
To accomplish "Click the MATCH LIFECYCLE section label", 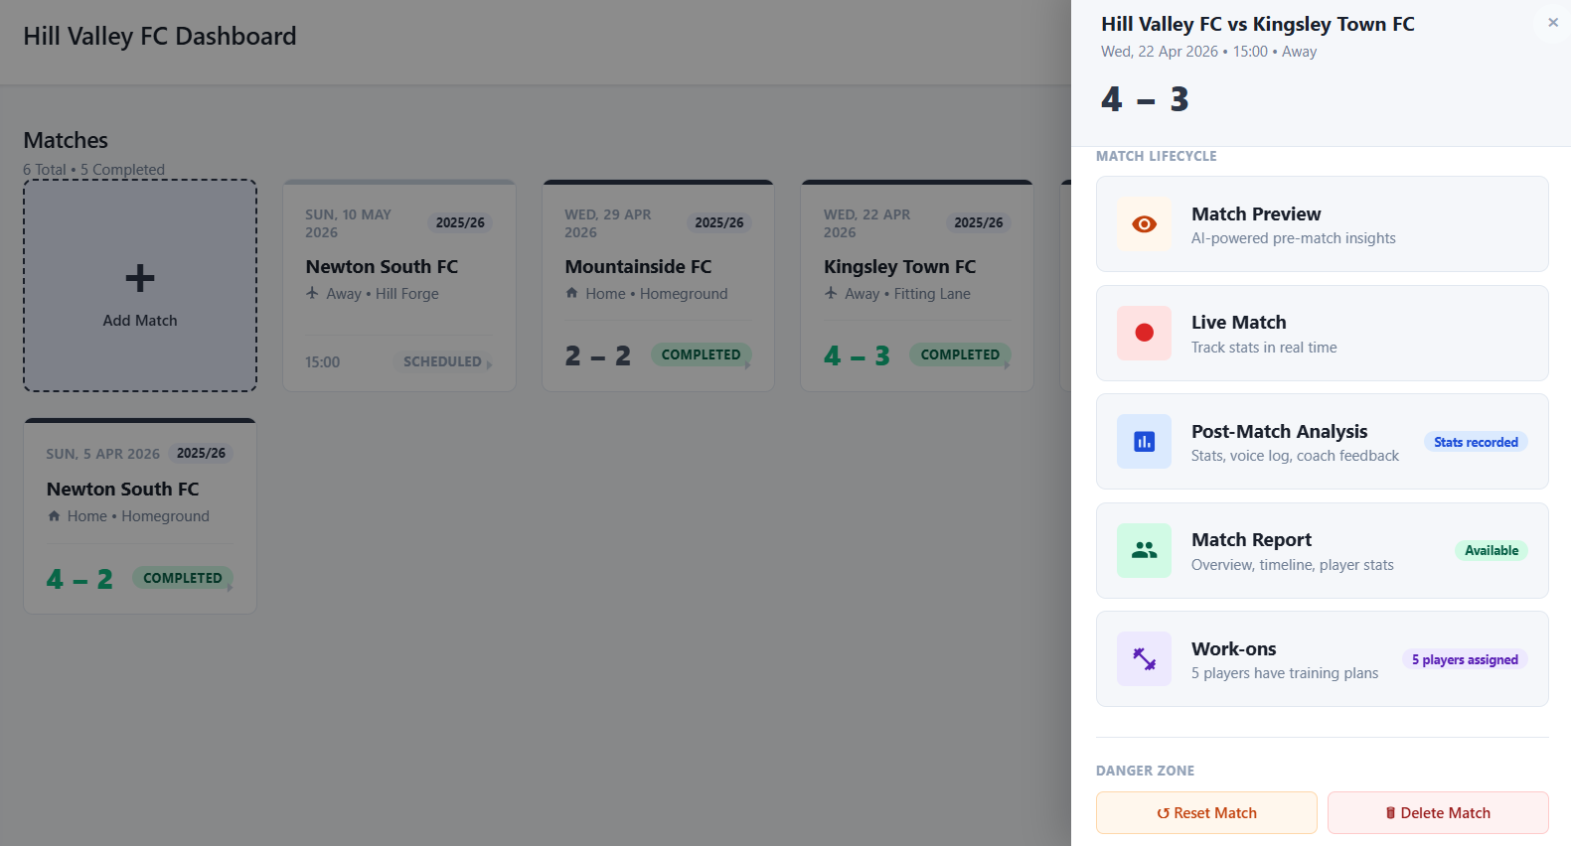I will [1156, 156].
